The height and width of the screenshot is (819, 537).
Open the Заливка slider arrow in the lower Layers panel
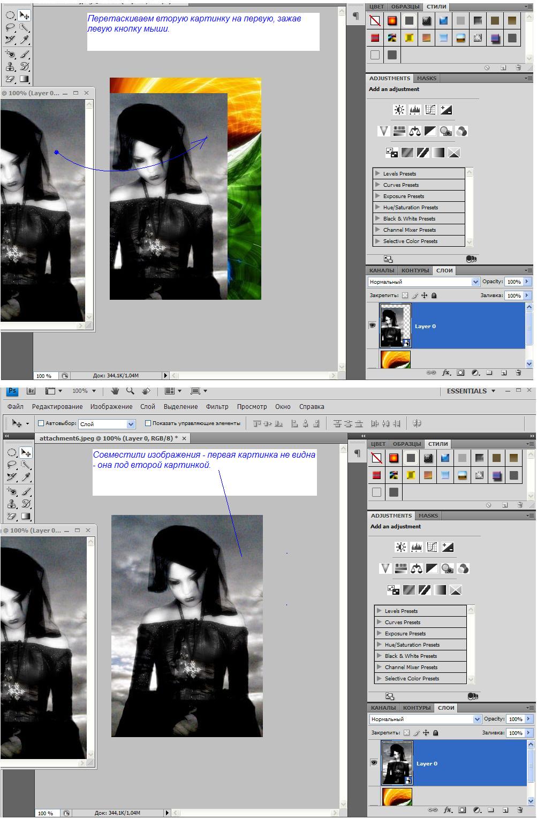[528, 733]
